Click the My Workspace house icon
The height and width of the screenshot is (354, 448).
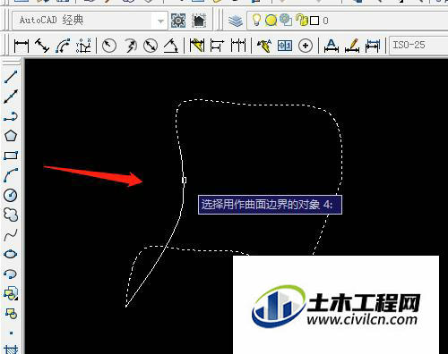click(199, 21)
